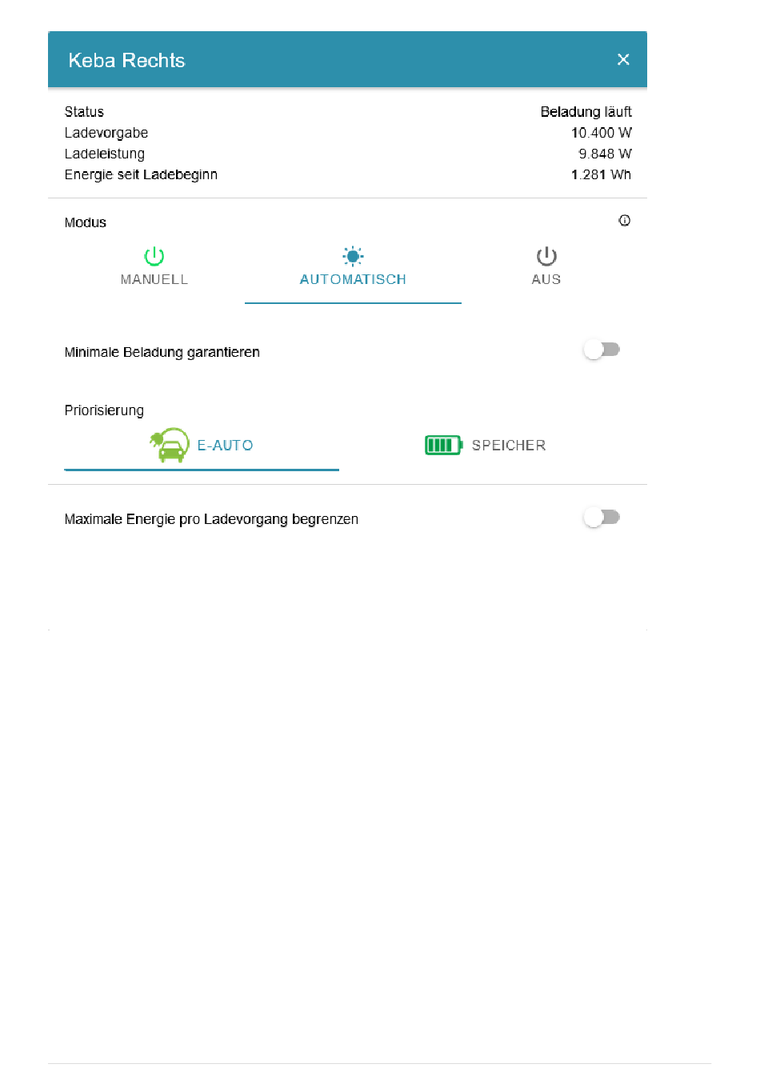Image resolution: width=760 pixels, height=1088 pixels.
Task: Close the Keba Rechts dialog
Action: click(x=623, y=59)
